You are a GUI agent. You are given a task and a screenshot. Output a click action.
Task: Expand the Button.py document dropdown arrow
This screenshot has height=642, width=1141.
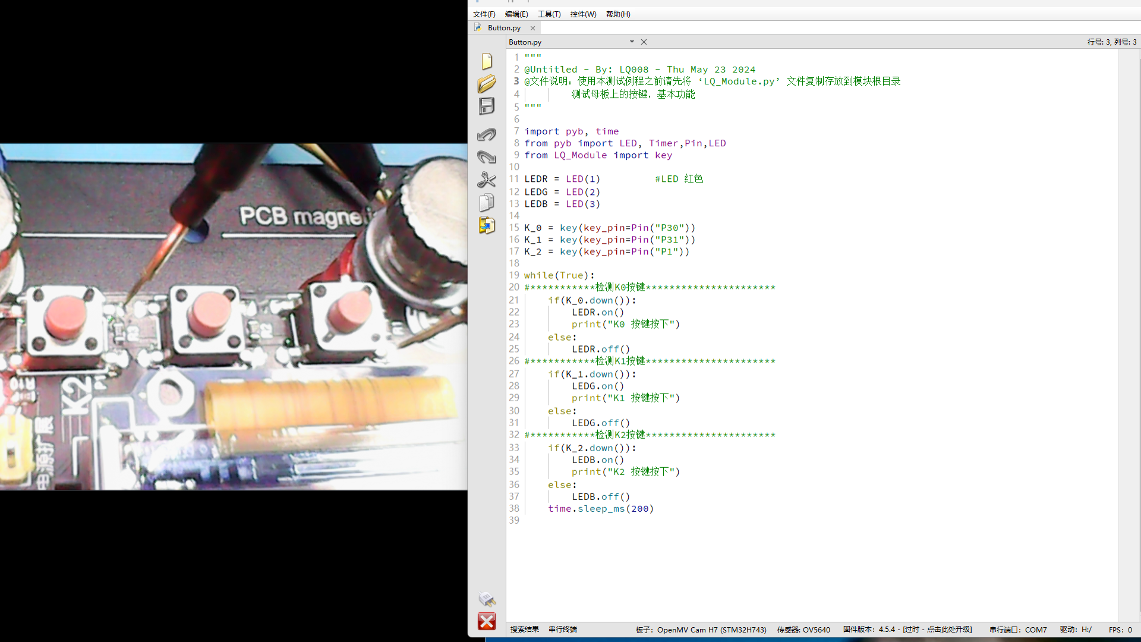(x=632, y=42)
